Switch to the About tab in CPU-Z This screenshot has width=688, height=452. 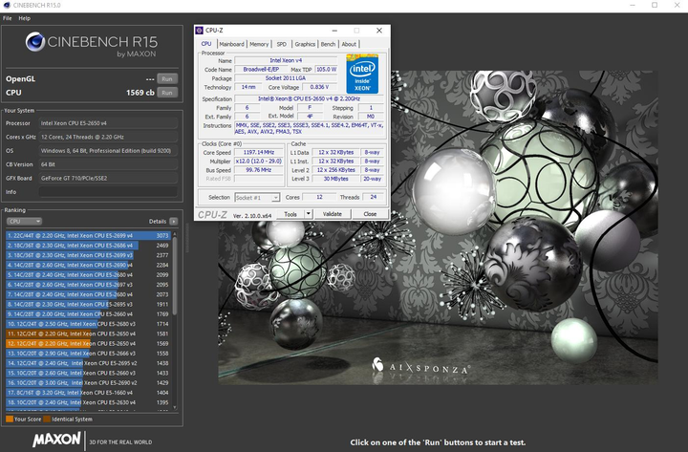[349, 44]
